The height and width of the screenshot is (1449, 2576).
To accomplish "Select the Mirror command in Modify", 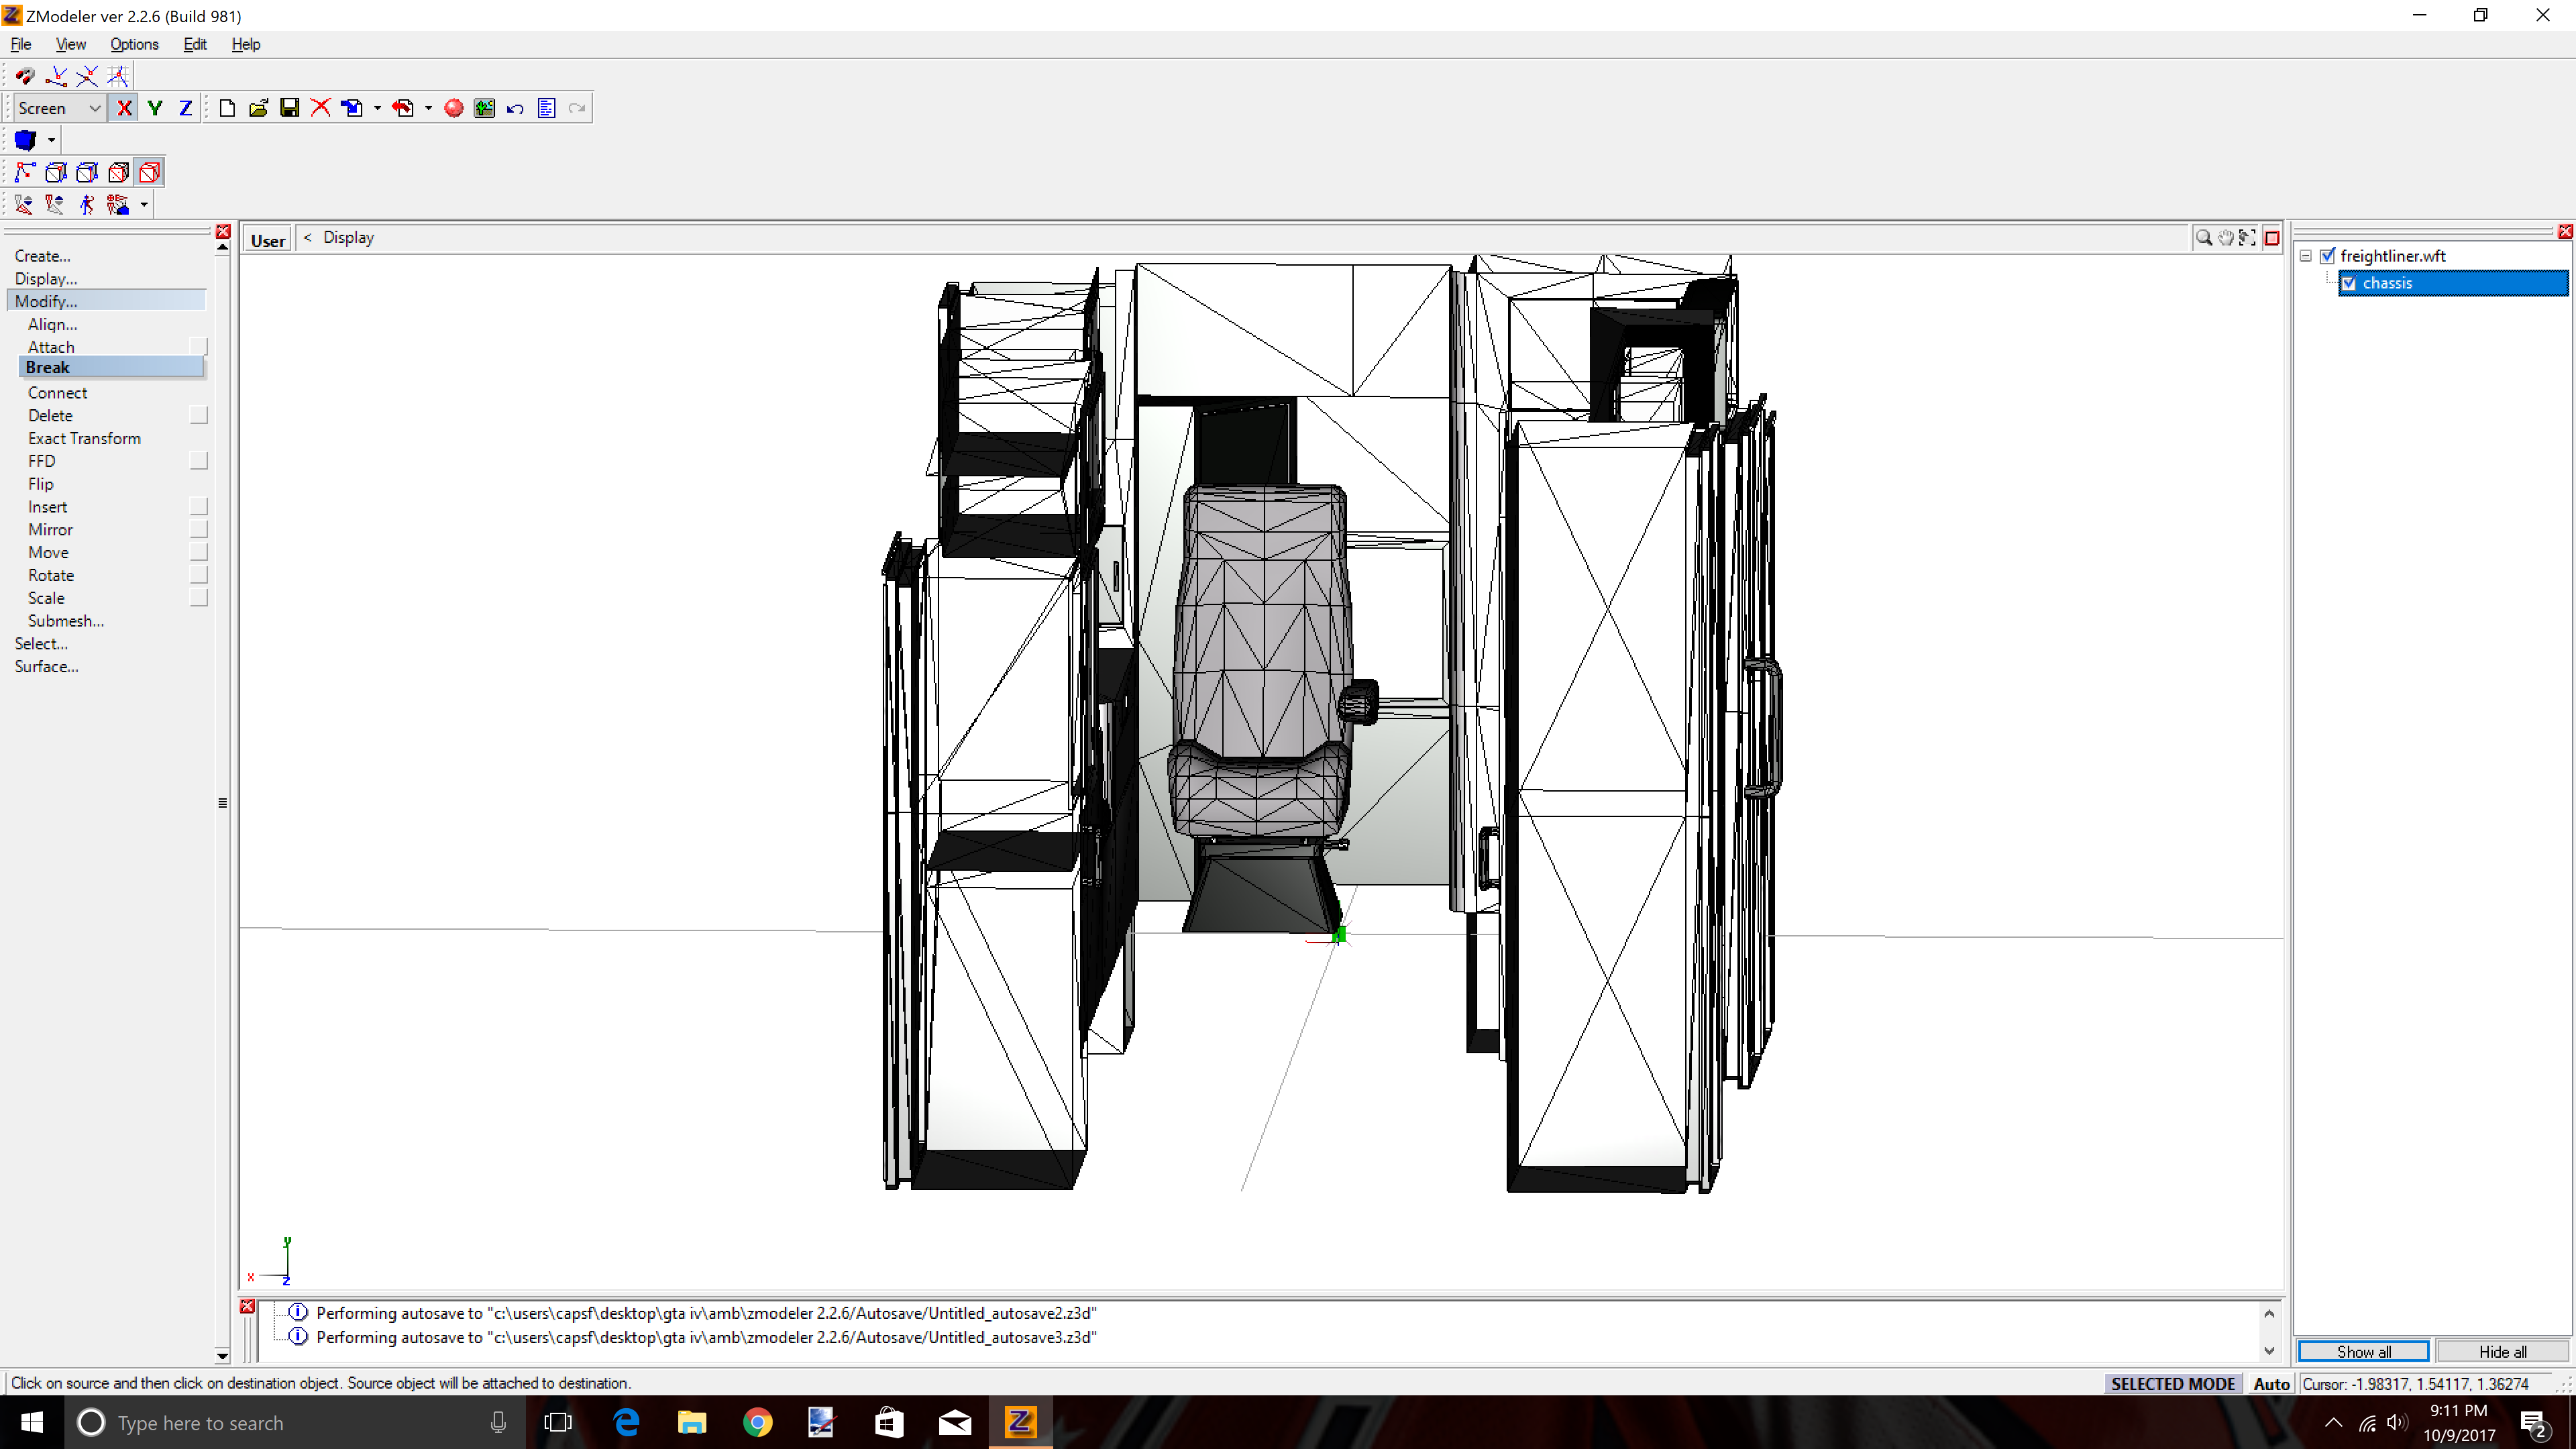I will [50, 529].
